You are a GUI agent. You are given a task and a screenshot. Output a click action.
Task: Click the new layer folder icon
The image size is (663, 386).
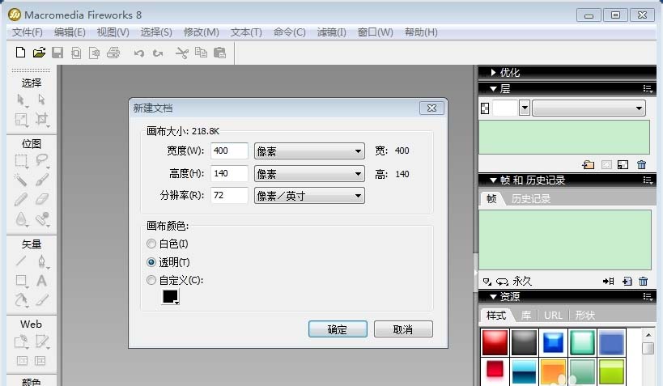pos(589,165)
